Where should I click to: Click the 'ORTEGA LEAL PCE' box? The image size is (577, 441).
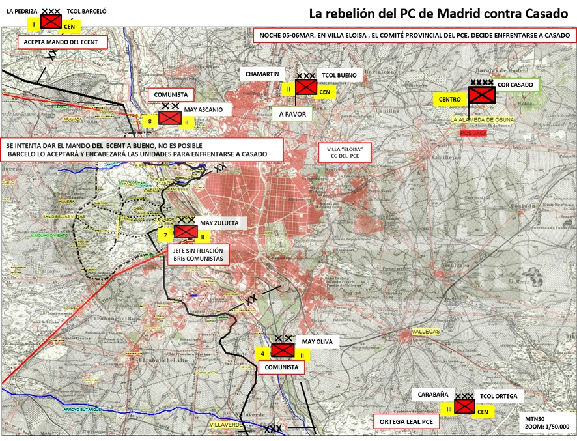point(406,422)
